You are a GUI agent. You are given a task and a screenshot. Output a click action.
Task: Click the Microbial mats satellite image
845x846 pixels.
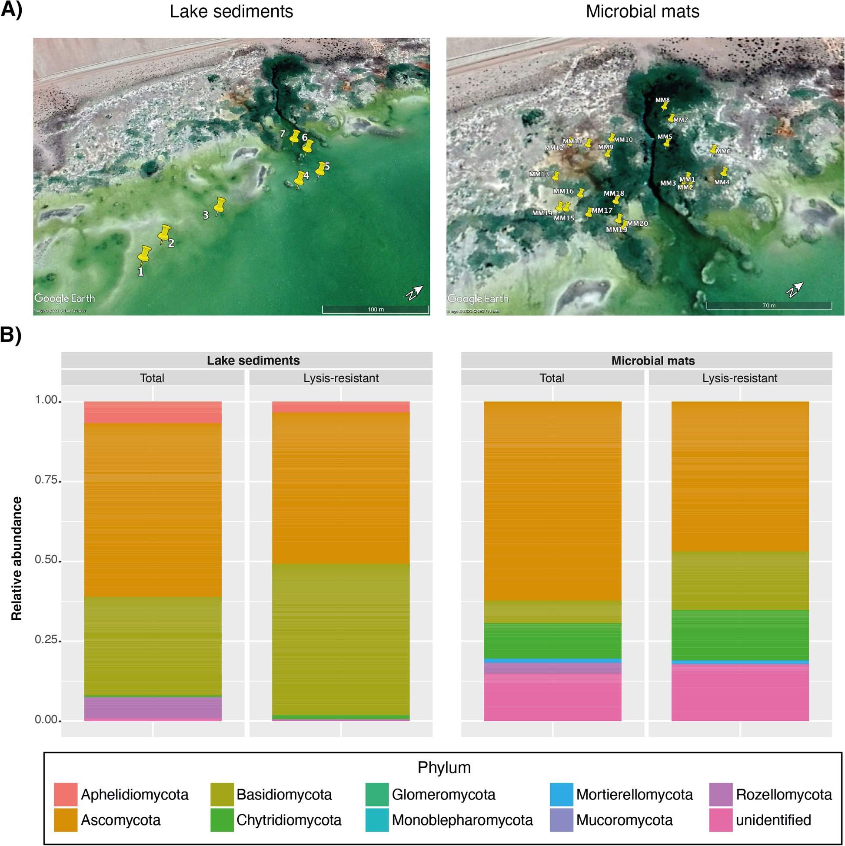(645, 177)
